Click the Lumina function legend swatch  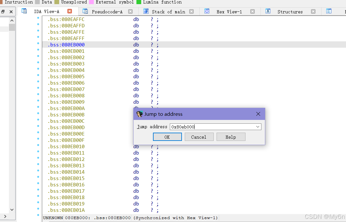pyautogui.click(x=139, y=2)
